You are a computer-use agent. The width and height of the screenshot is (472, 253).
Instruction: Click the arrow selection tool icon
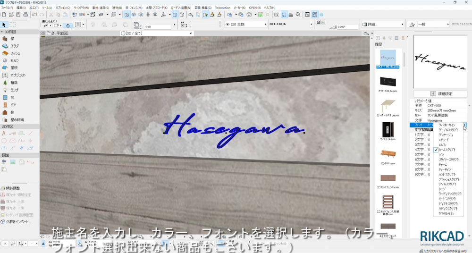point(4,25)
